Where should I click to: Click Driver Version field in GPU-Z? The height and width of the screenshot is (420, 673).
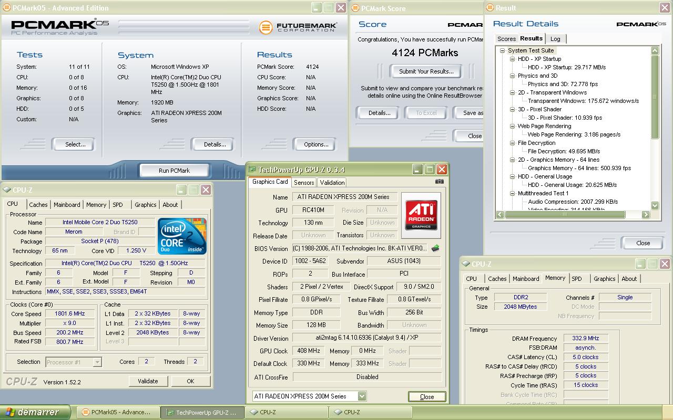point(367,339)
